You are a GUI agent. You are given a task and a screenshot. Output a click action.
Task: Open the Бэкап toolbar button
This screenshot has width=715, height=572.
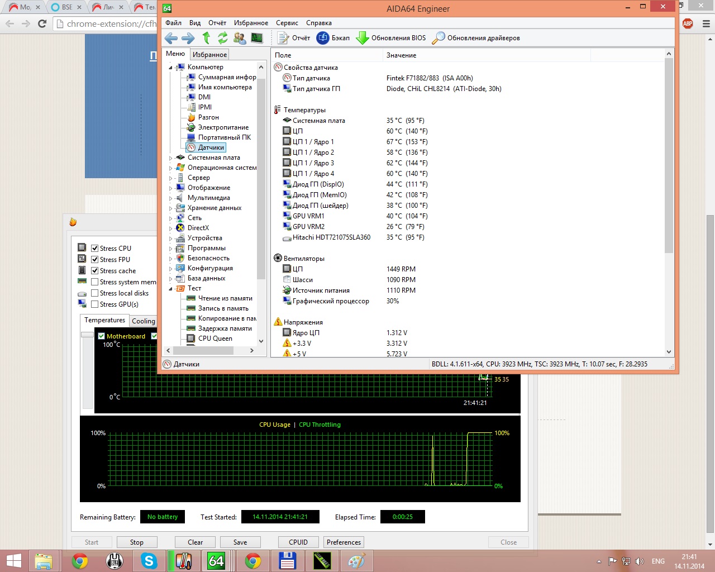[x=333, y=38]
